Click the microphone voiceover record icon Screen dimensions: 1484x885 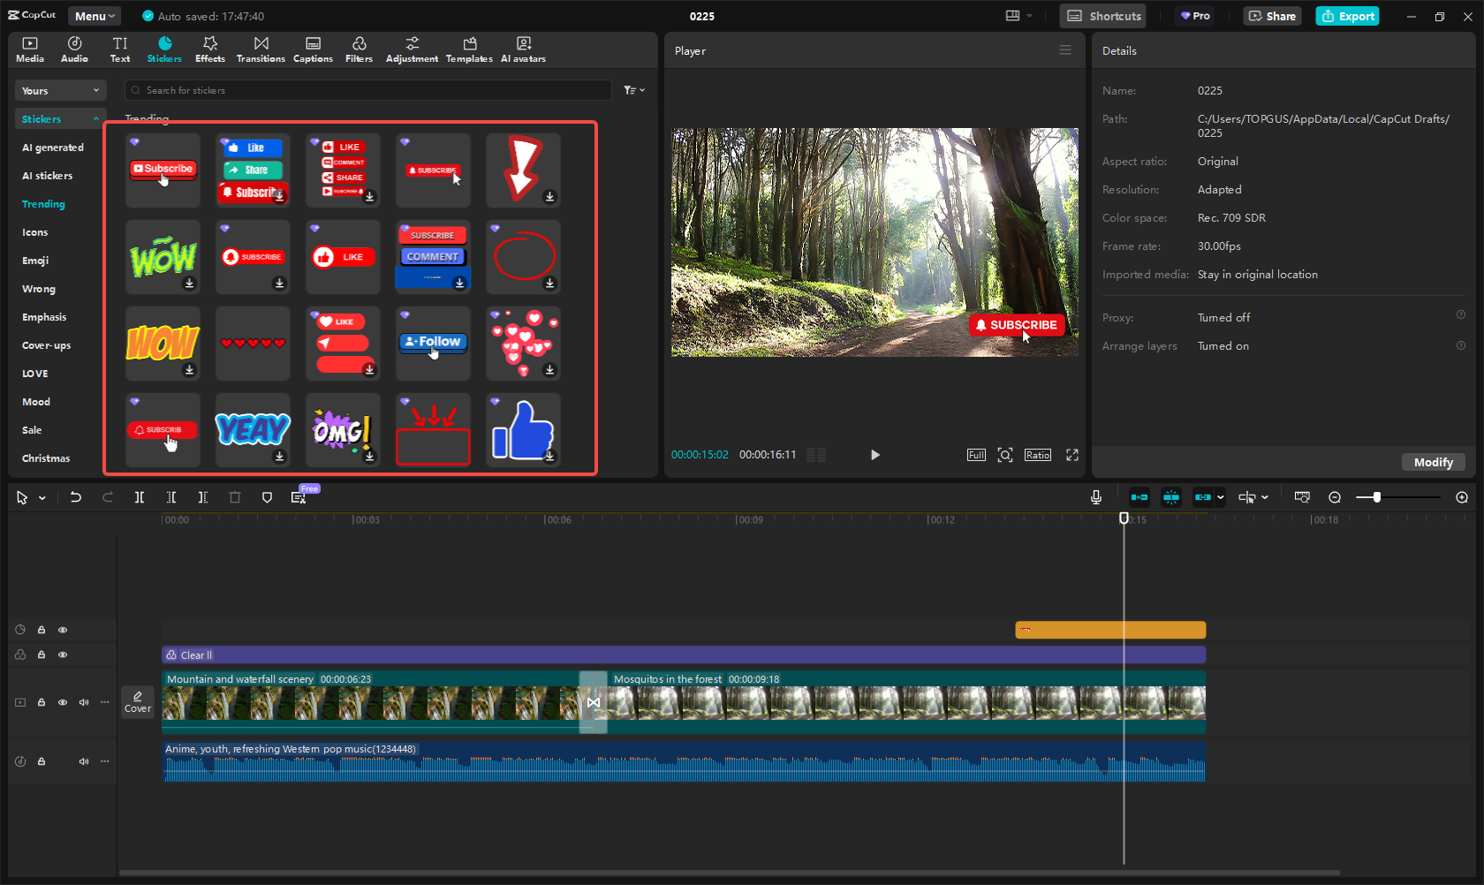pos(1095,497)
